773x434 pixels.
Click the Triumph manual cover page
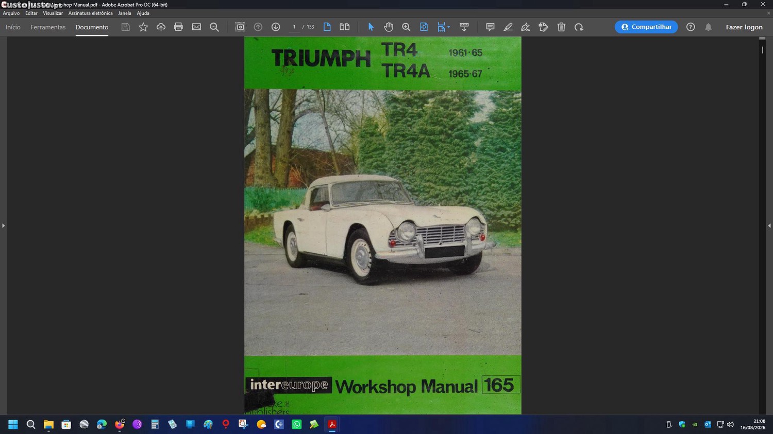pyautogui.click(x=383, y=225)
